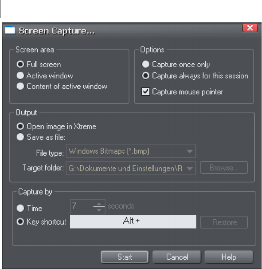Click the Screen Capture window title icon
This screenshot has height=269, width=262.
10,30
